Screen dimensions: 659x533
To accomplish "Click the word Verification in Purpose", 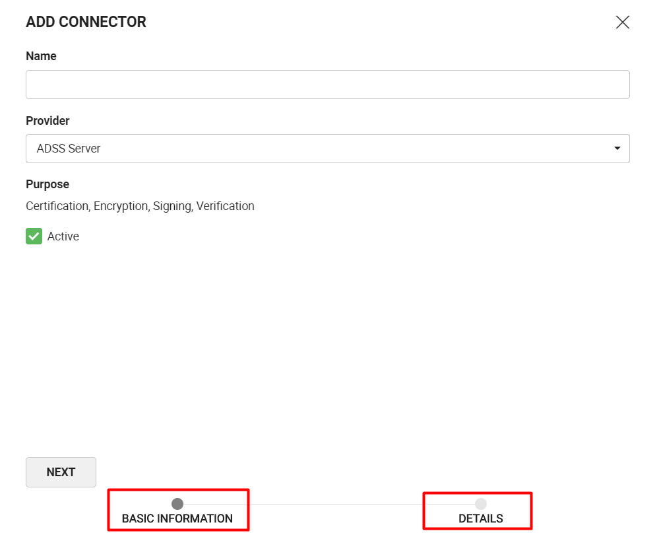I will 225,206.
